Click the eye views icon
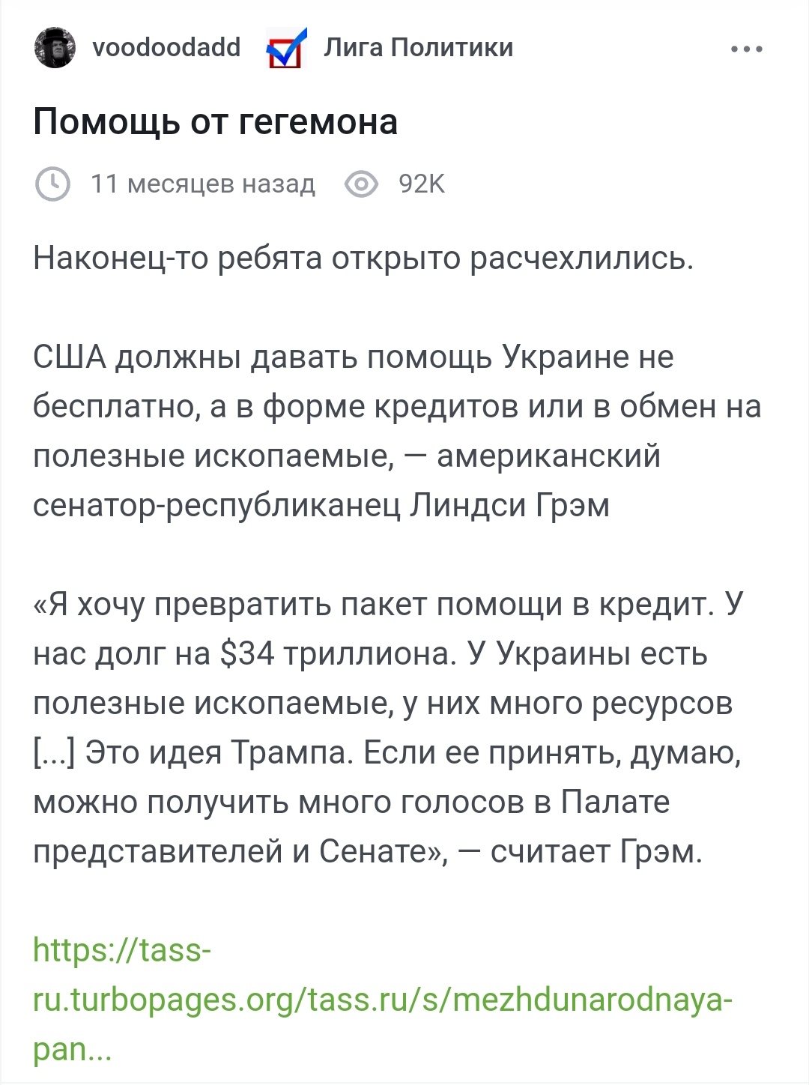Viewport: 809px width, 1085px height. click(x=361, y=184)
